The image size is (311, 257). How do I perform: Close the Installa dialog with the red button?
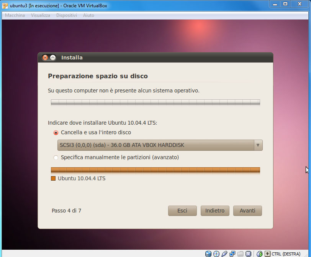coord(45,58)
